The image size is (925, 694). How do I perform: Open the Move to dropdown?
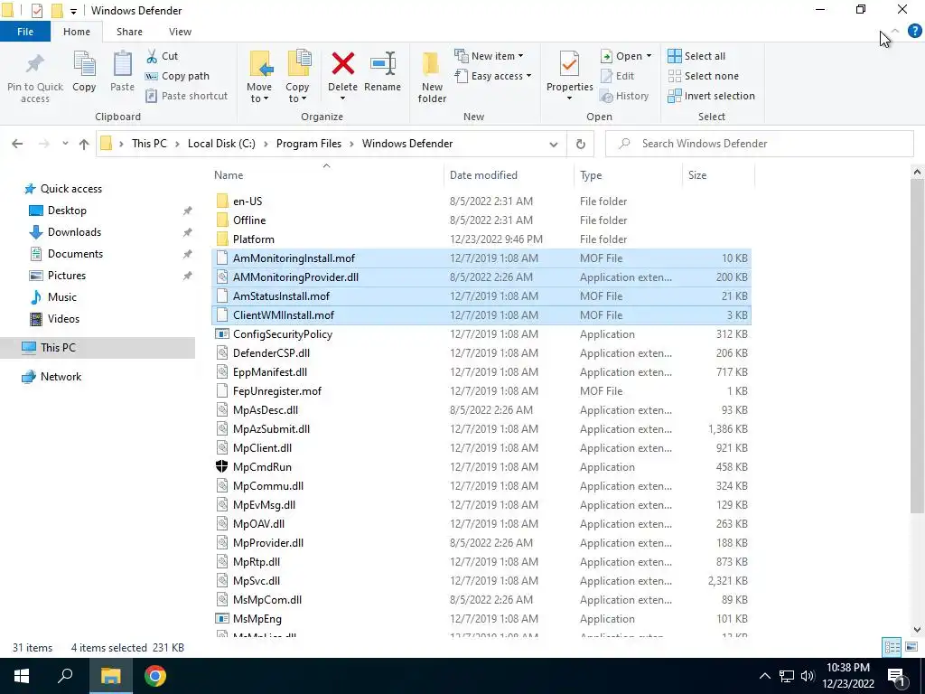pos(259,93)
